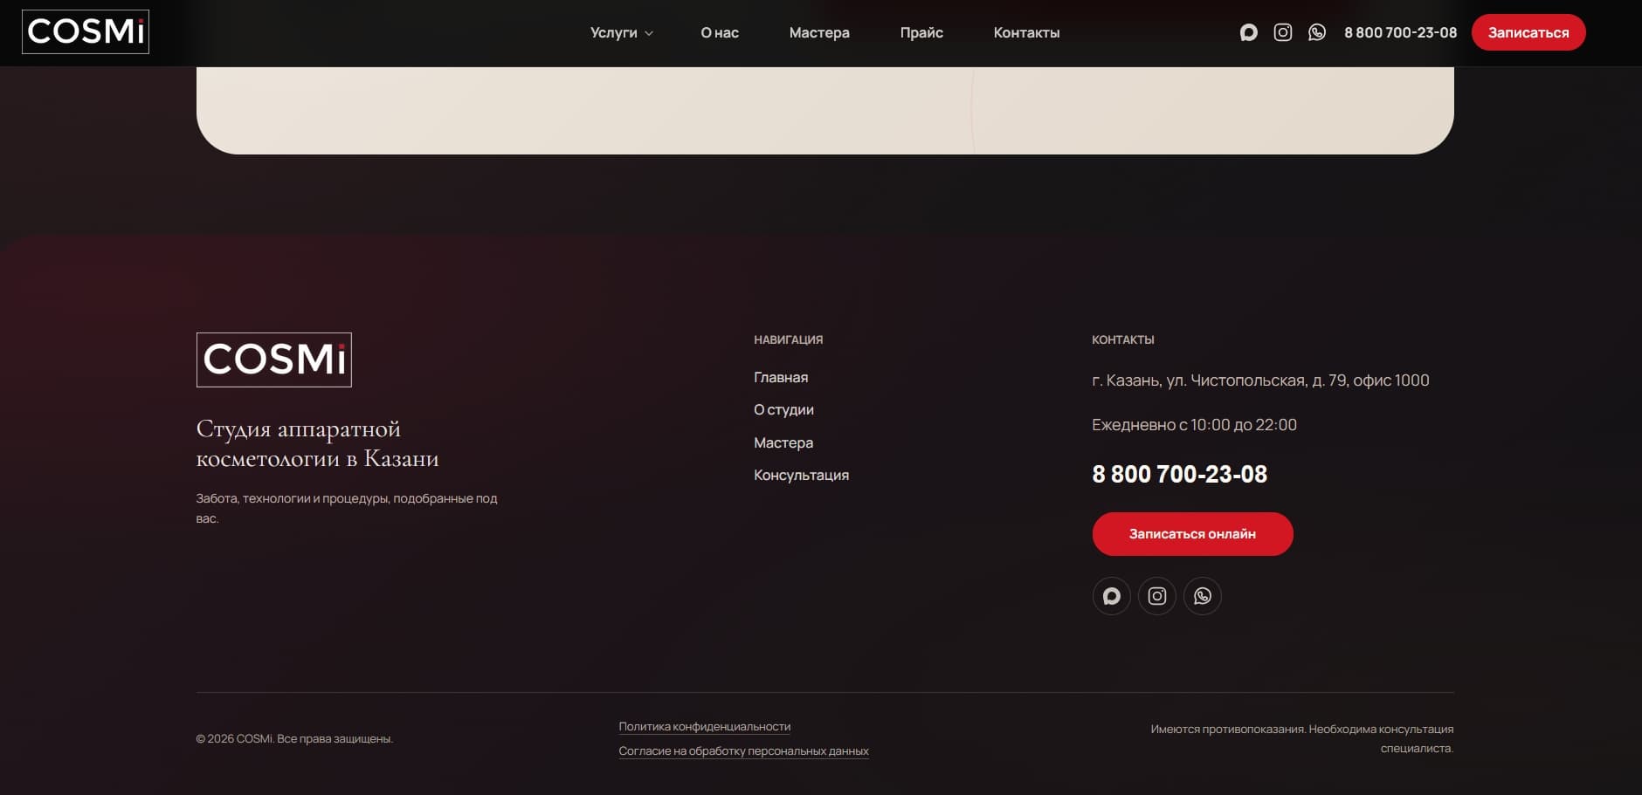Viewport: 1642px width, 795px height.
Task: Click the address г. Казань, ул. Чистопольская
Action: click(1260, 380)
